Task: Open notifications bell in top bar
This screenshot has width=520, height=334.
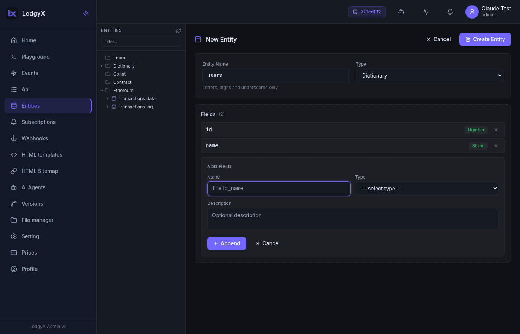Action: pyautogui.click(x=450, y=12)
